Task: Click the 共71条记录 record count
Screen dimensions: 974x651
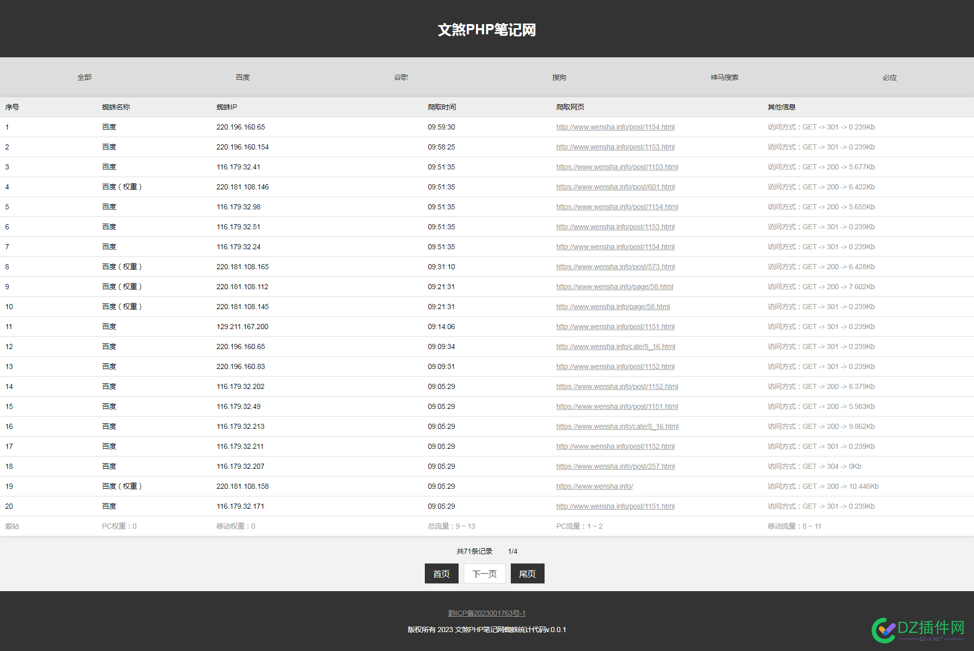Action: point(474,551)
